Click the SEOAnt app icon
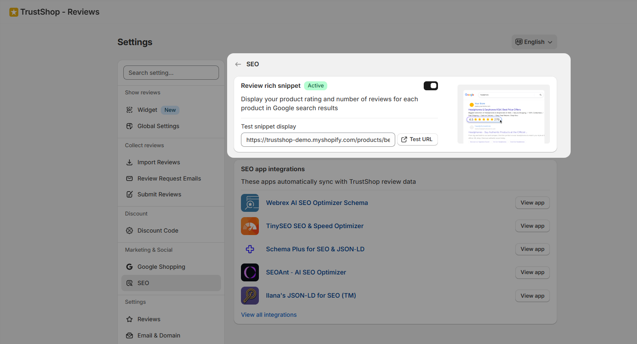This screenshot has width=637, height=344. pyautogui.click(x=250, y=272)
